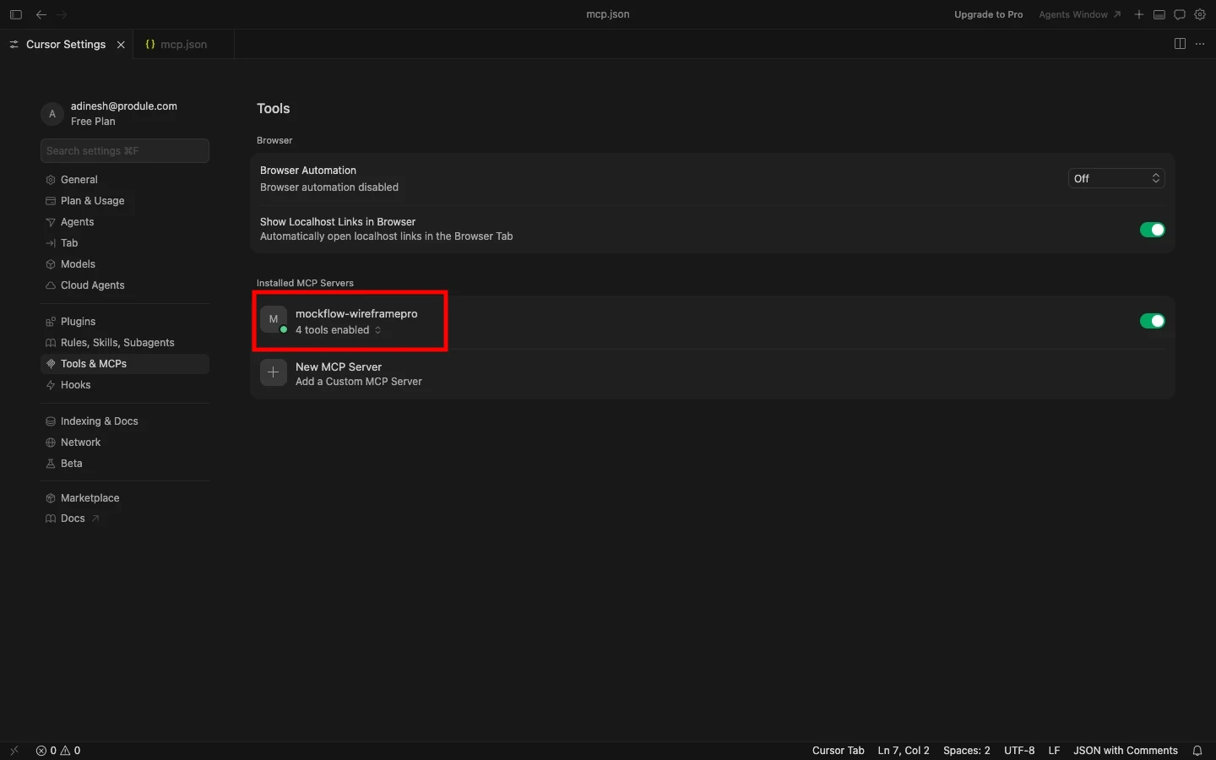Click adinesh@produle.com account text
1216x760 pixels.
124,106
